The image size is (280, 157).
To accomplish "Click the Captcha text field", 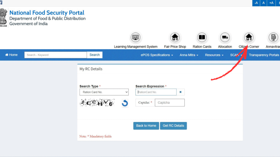I will [170, 103].
